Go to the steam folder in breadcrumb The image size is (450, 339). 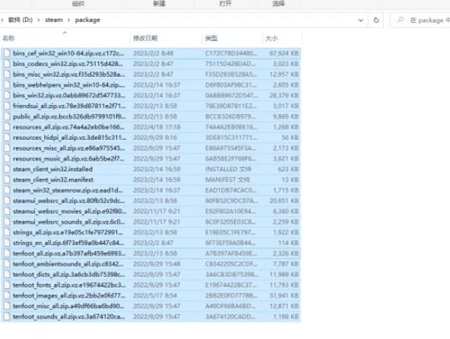pos(54,20)
